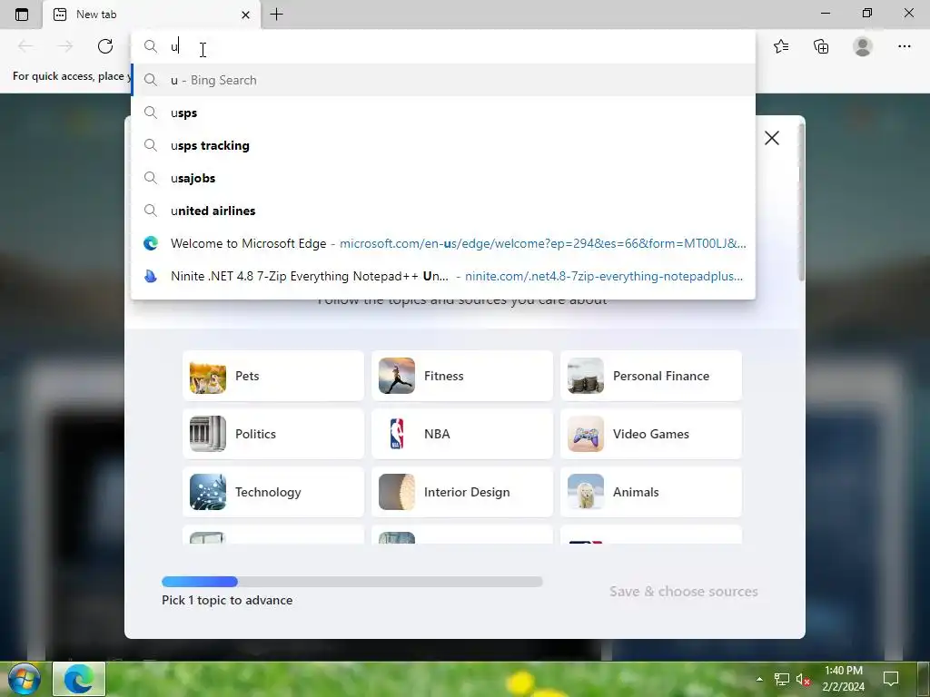This screenshot has height=697, width=930.
Task: Click the topic progress bar
Action: 351,582
